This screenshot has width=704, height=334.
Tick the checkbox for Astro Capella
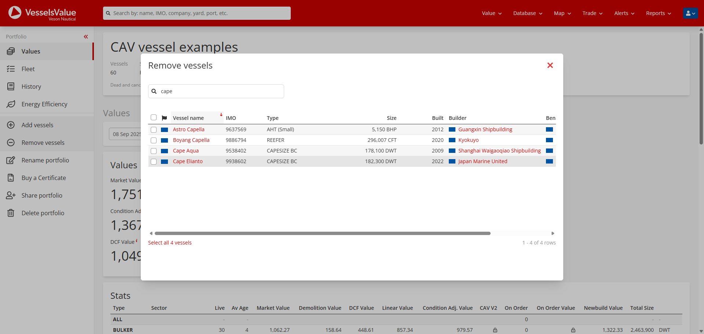pos(154,130)
